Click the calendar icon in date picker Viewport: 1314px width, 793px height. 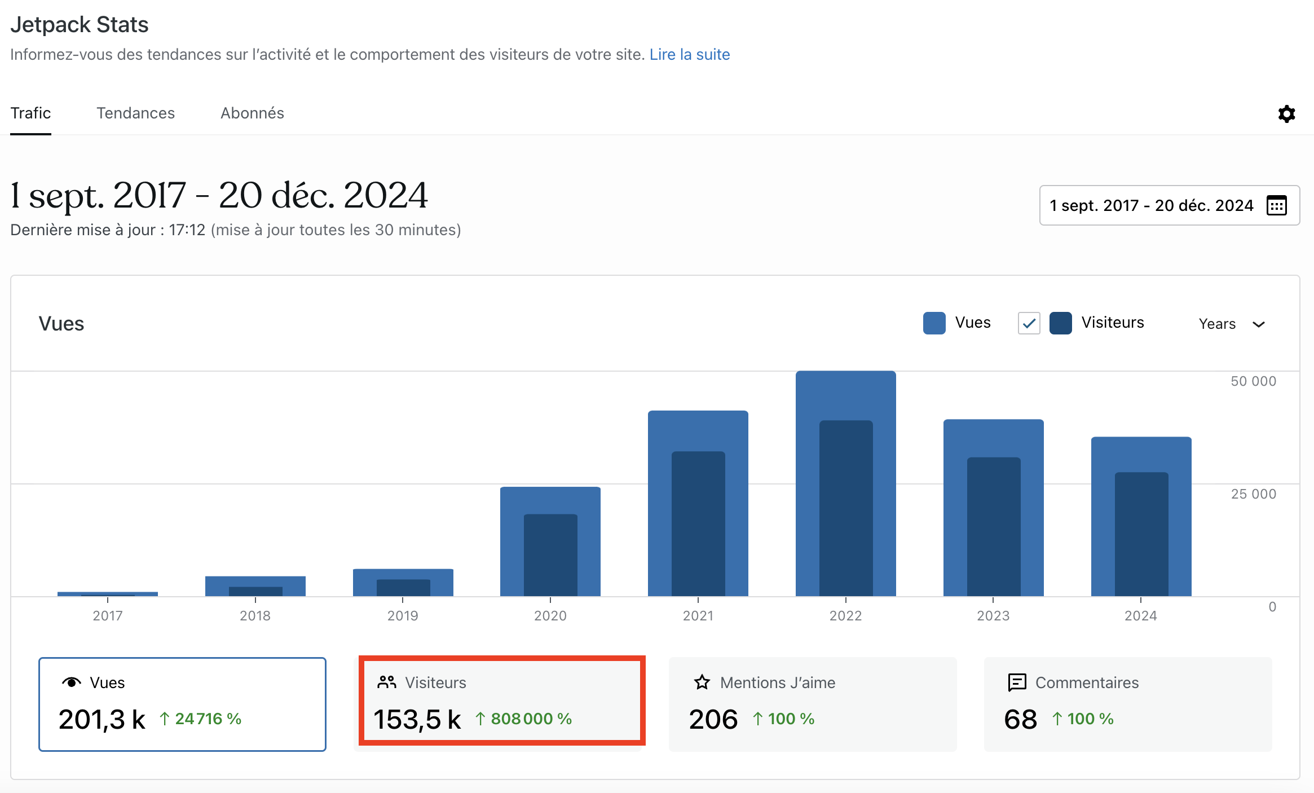(1277, 205)
